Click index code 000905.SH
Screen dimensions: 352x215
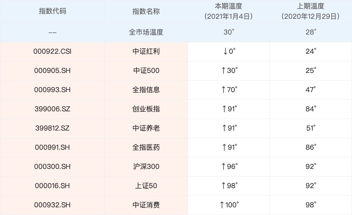click(53, 71)
